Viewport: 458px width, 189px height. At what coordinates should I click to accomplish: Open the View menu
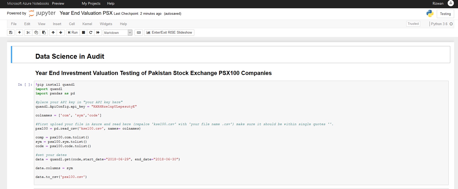42,24
